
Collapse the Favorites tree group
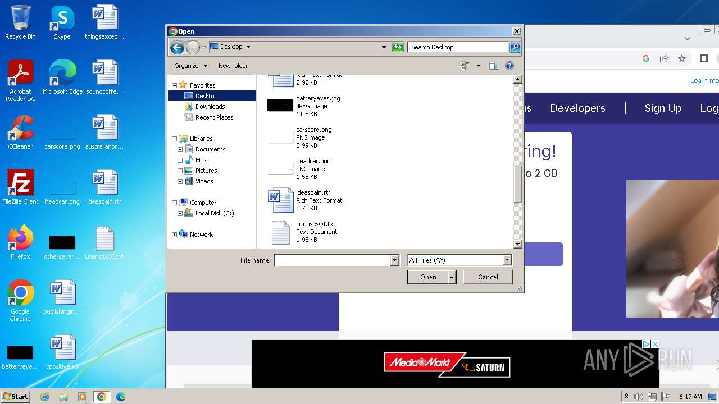(x=174, y=85)
